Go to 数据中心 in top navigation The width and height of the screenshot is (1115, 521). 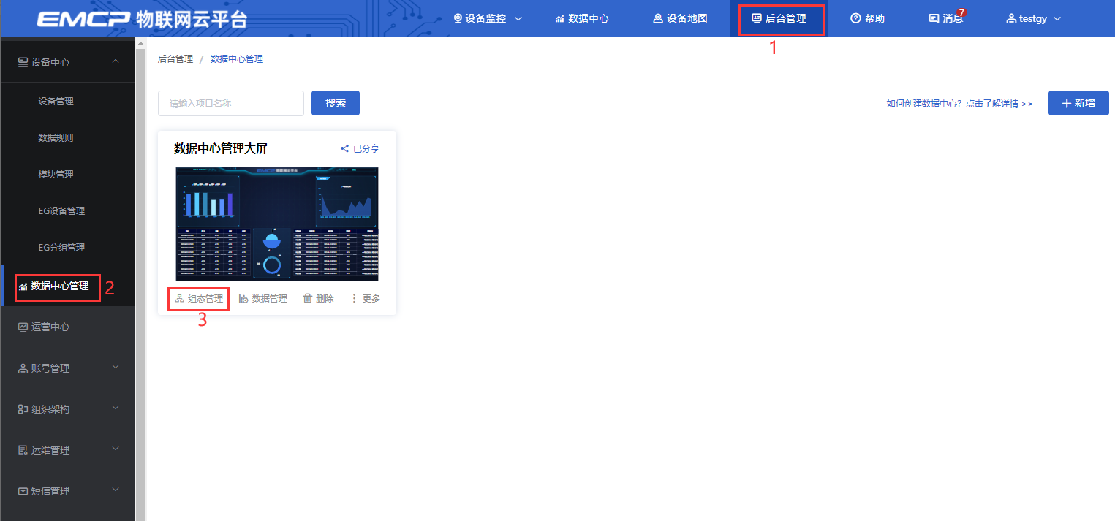point(582,18)
